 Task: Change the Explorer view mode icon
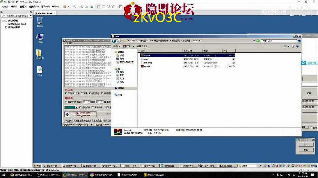tap(285, 47)
